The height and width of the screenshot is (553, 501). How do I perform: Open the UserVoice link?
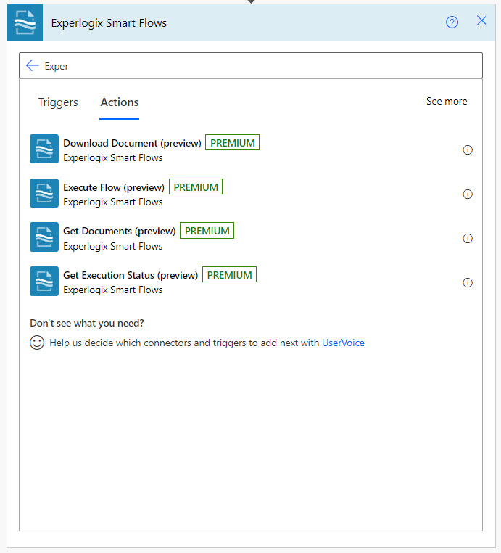coord(343,343)
